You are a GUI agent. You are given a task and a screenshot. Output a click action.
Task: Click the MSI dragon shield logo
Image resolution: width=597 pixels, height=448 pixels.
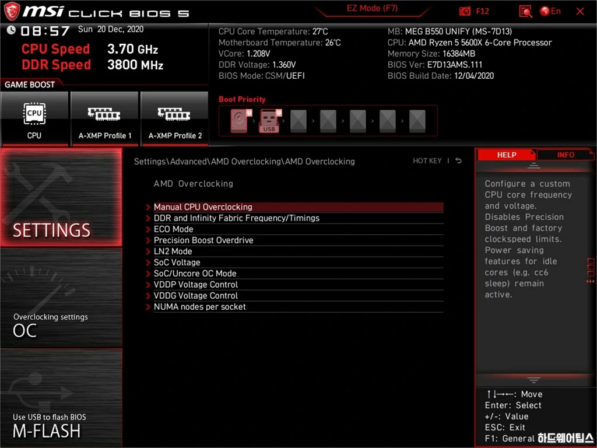[12, 12]
